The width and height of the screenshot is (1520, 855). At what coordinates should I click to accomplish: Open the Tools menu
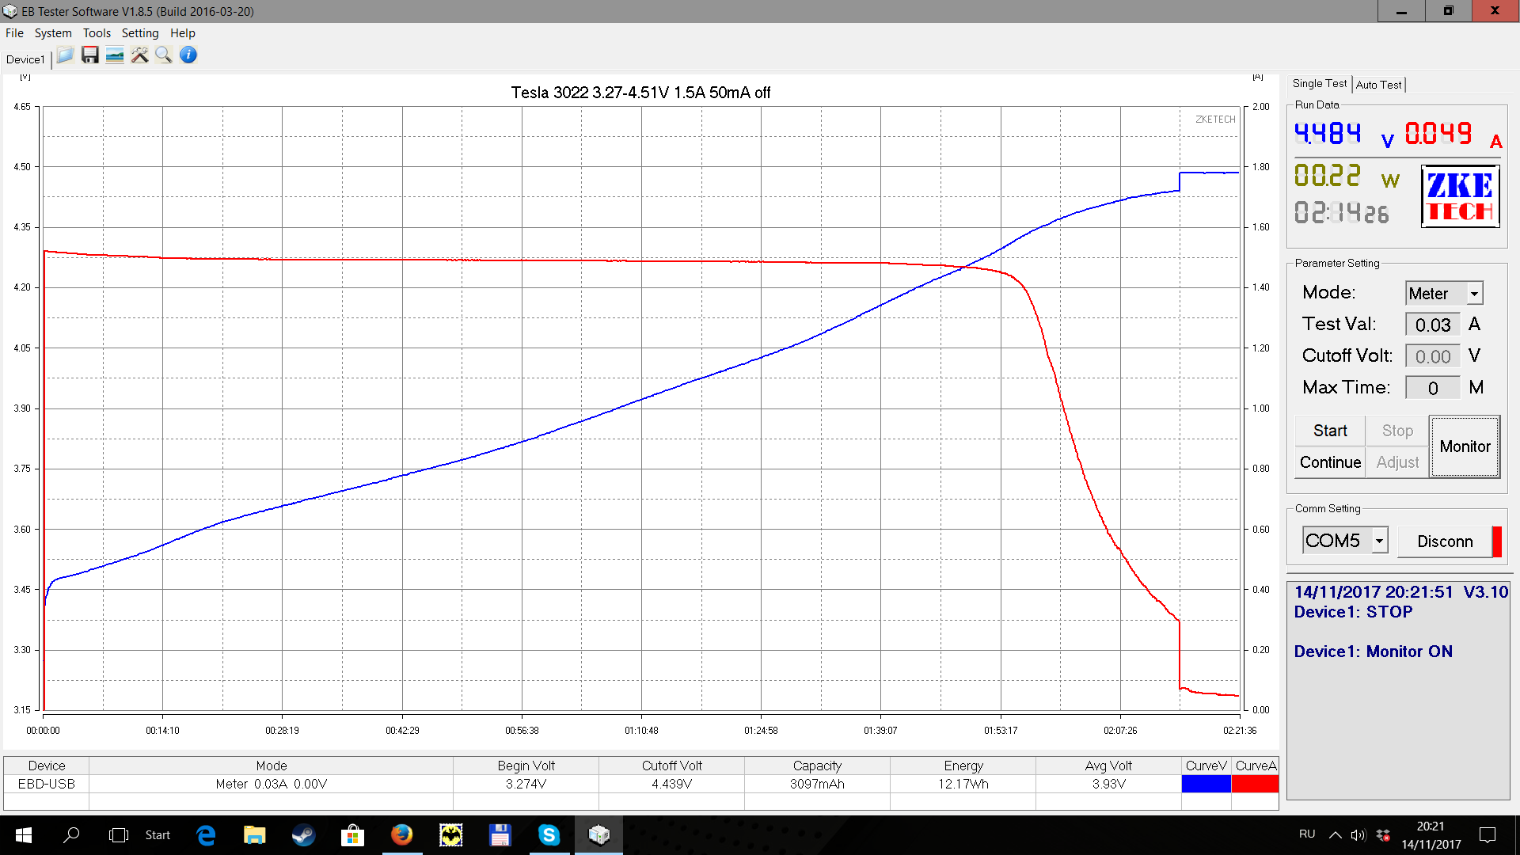click(x=97, y=33)
